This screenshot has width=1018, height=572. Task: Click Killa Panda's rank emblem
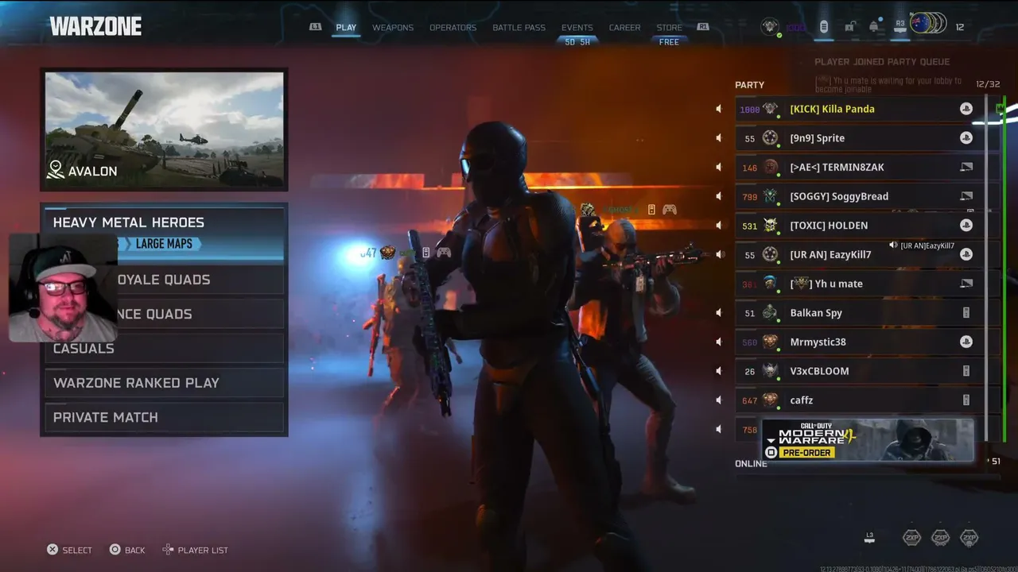point(770,109)
